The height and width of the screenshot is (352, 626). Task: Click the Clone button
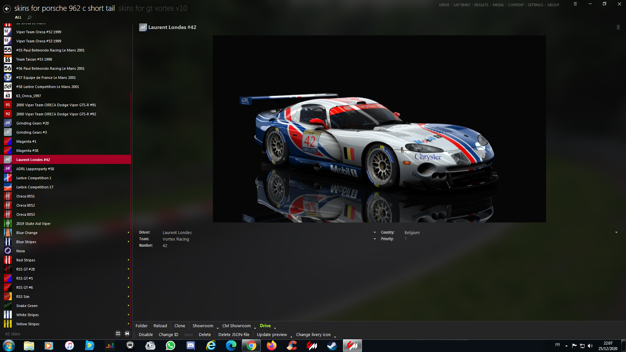click(x=180, y=326)
